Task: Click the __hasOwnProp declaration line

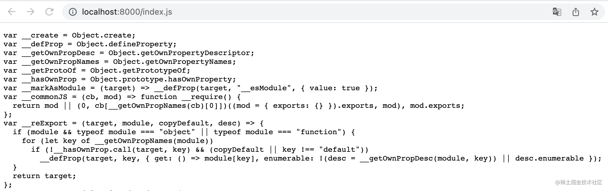Action: coord(119,79)
